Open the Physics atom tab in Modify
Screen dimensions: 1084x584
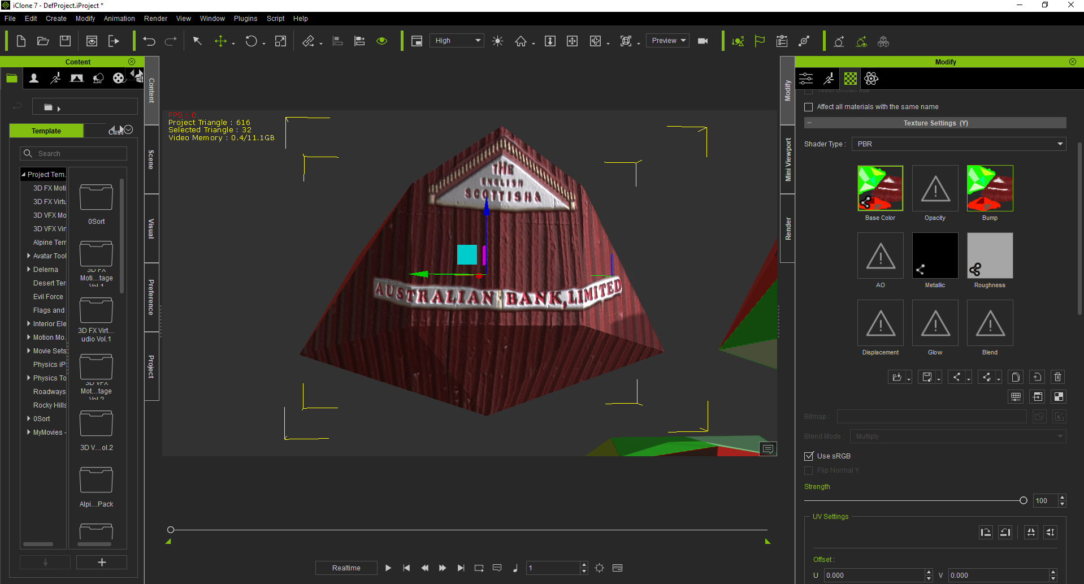[x=871, y=79]
